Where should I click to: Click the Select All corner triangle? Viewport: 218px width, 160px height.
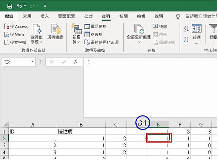(x=5, y=124)
